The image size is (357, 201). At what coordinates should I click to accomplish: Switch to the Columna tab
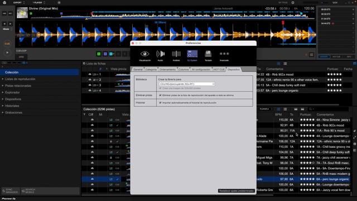(x=184, y=69)
